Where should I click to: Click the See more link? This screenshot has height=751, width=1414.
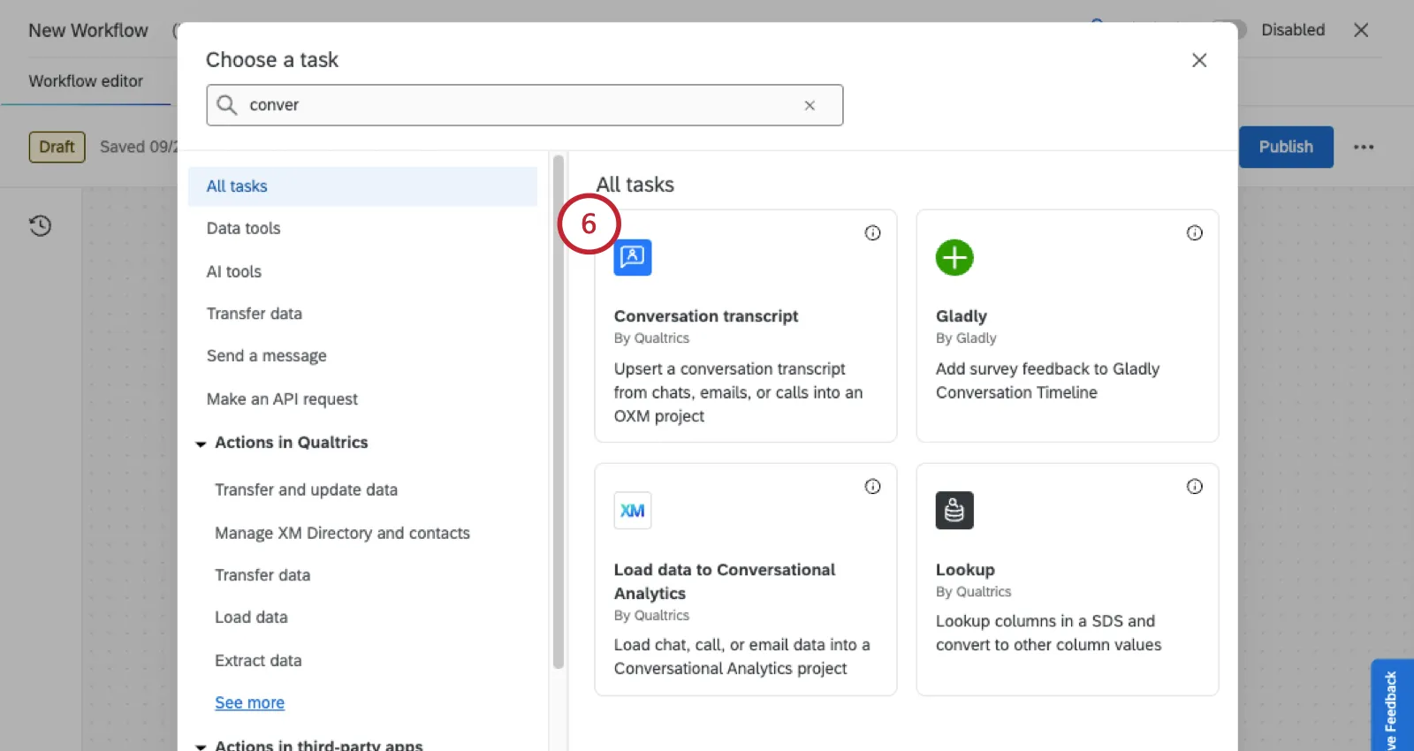(249, 703)
